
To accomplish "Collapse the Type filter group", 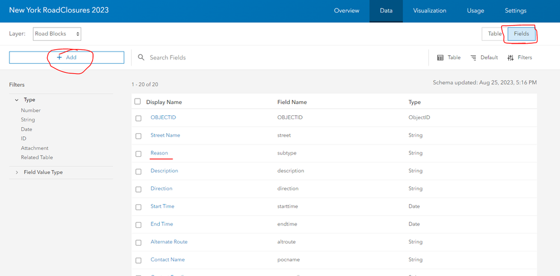I will 17,100.
